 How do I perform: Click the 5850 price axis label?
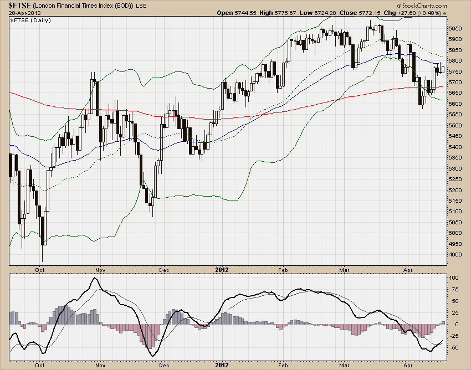[x=455, y=50]
